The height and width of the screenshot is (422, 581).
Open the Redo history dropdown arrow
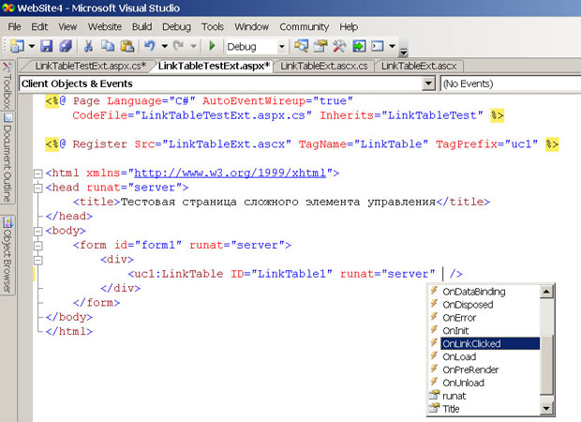(193, 46)
